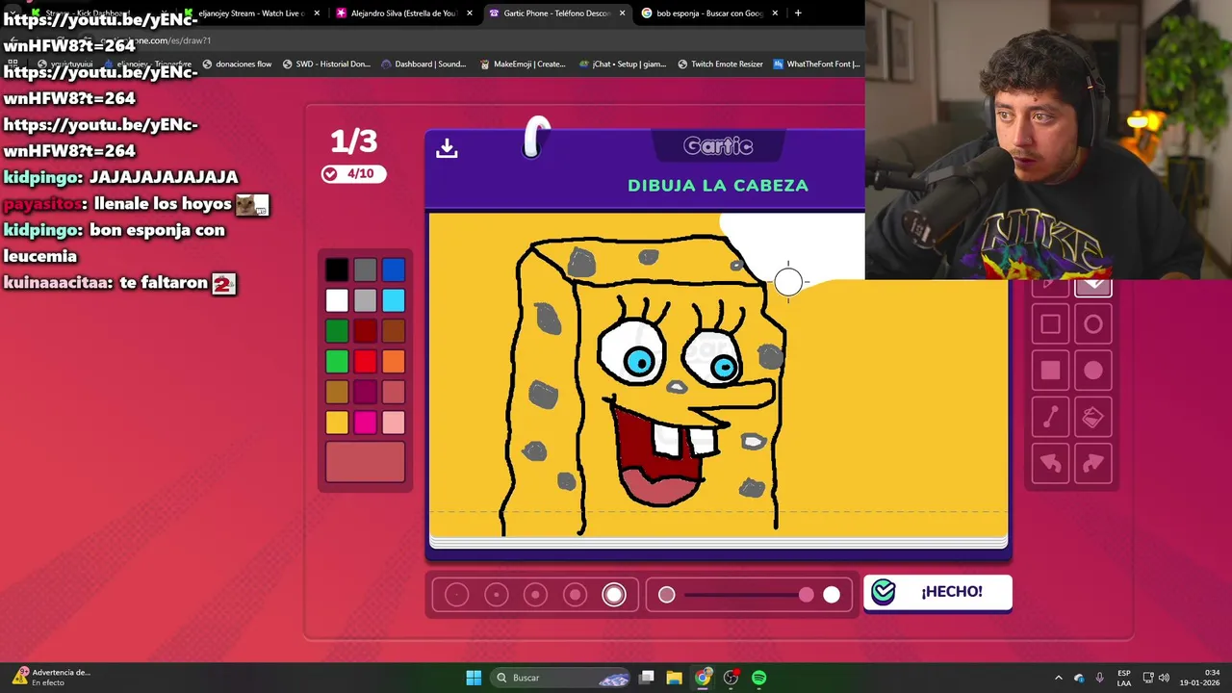Open the volume control in system tray

(x=1164, y=678)
